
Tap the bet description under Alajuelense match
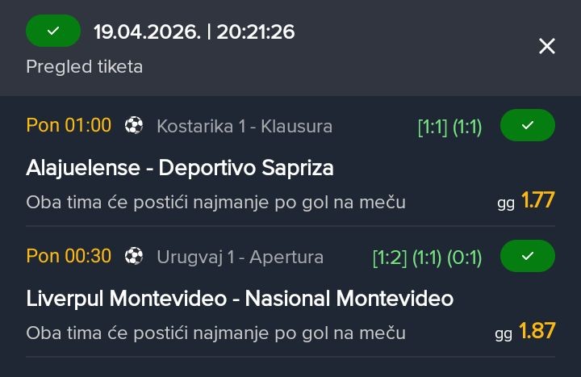point(216,202)
